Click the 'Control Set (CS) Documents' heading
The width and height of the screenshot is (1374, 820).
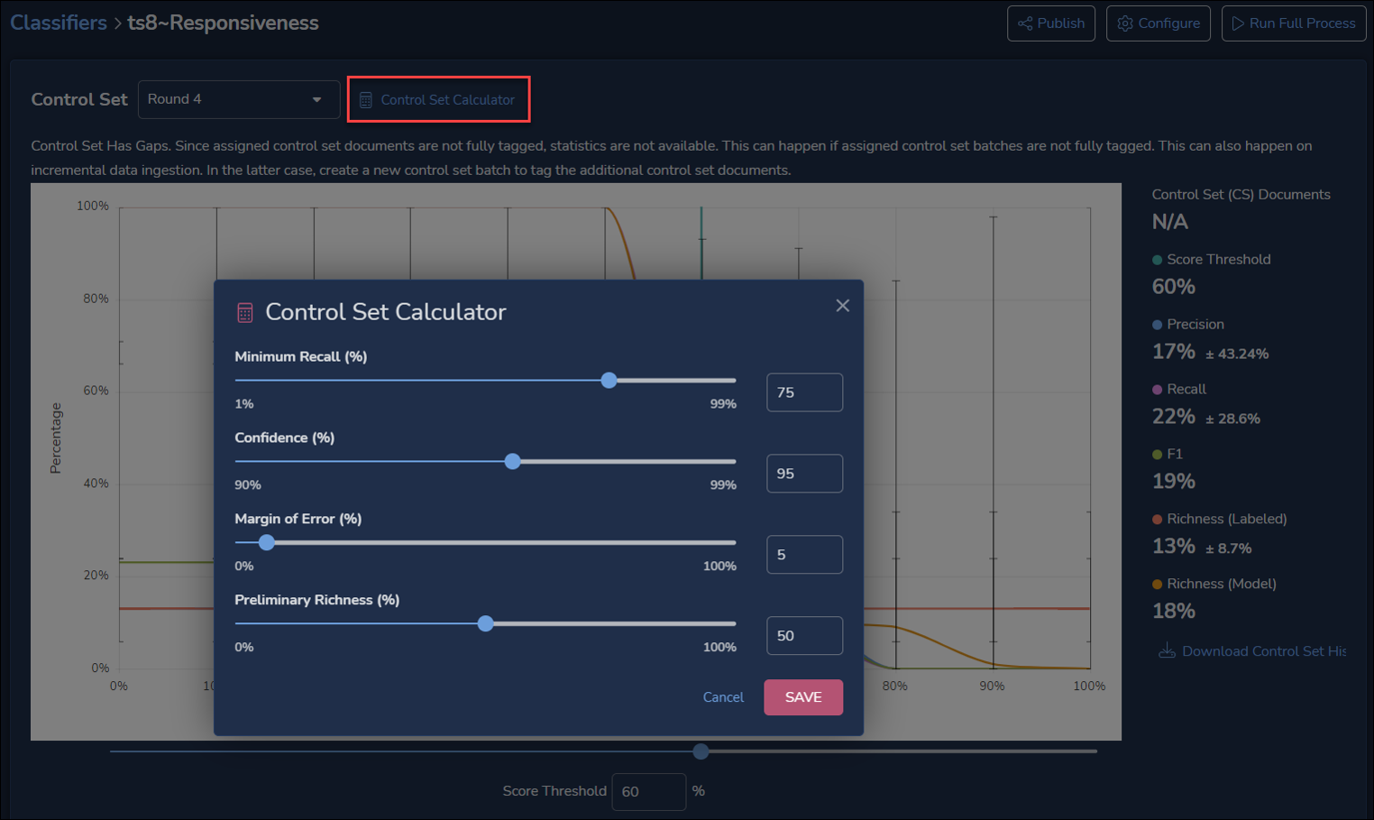pos(1241,195)
